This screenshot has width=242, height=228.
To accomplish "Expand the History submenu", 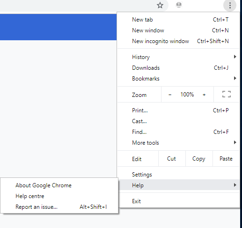I will coord(179,57).
